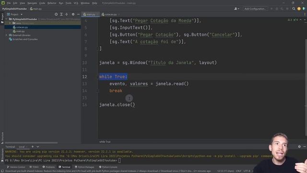Add a new terminal session
The width and height of the screenshot is (307, 173).
pyautogui.click(x=33, y=147)
